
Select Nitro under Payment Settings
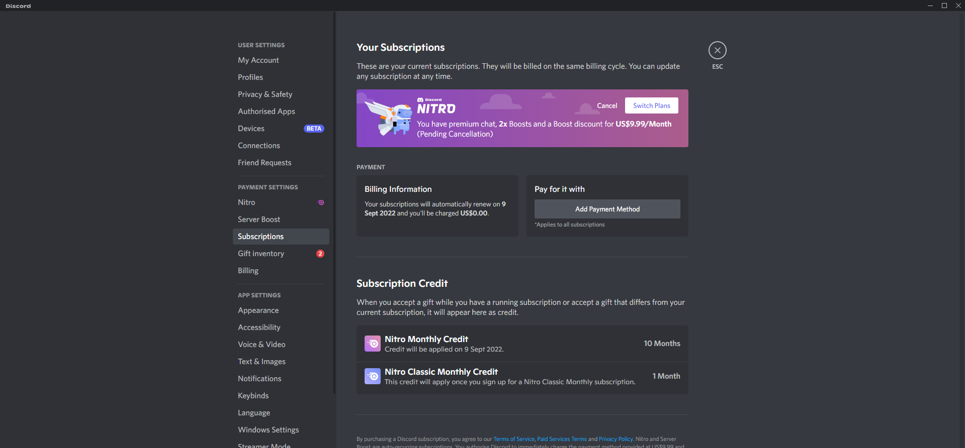click(x=281, y=202)
